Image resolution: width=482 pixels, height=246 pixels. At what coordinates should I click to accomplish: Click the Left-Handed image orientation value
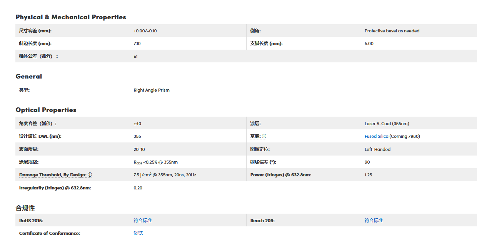[x=377, y=149]
